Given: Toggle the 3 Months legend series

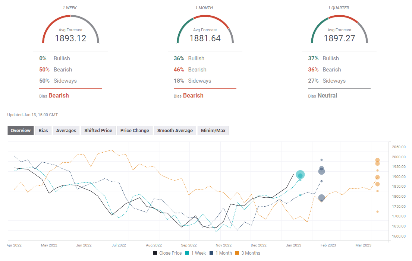Looking at the screenshot, I should coord(247,253).
